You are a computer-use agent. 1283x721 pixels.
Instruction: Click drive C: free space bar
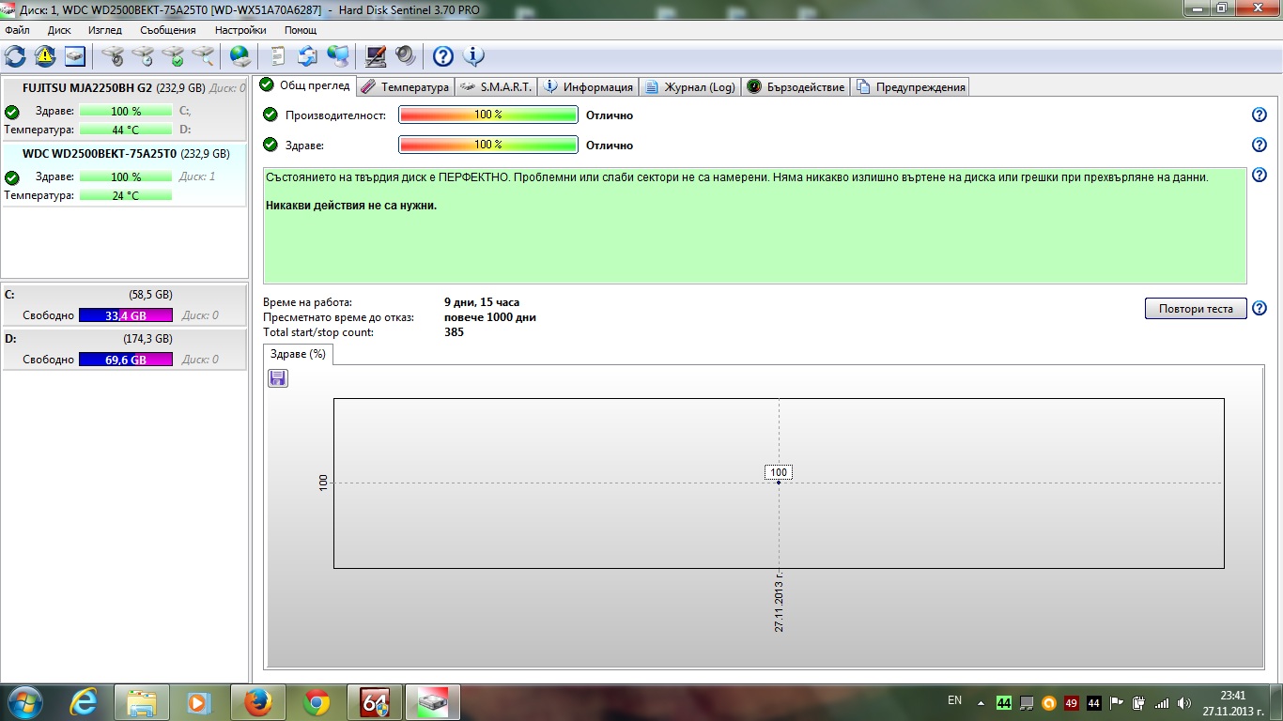tap(126, 315)
